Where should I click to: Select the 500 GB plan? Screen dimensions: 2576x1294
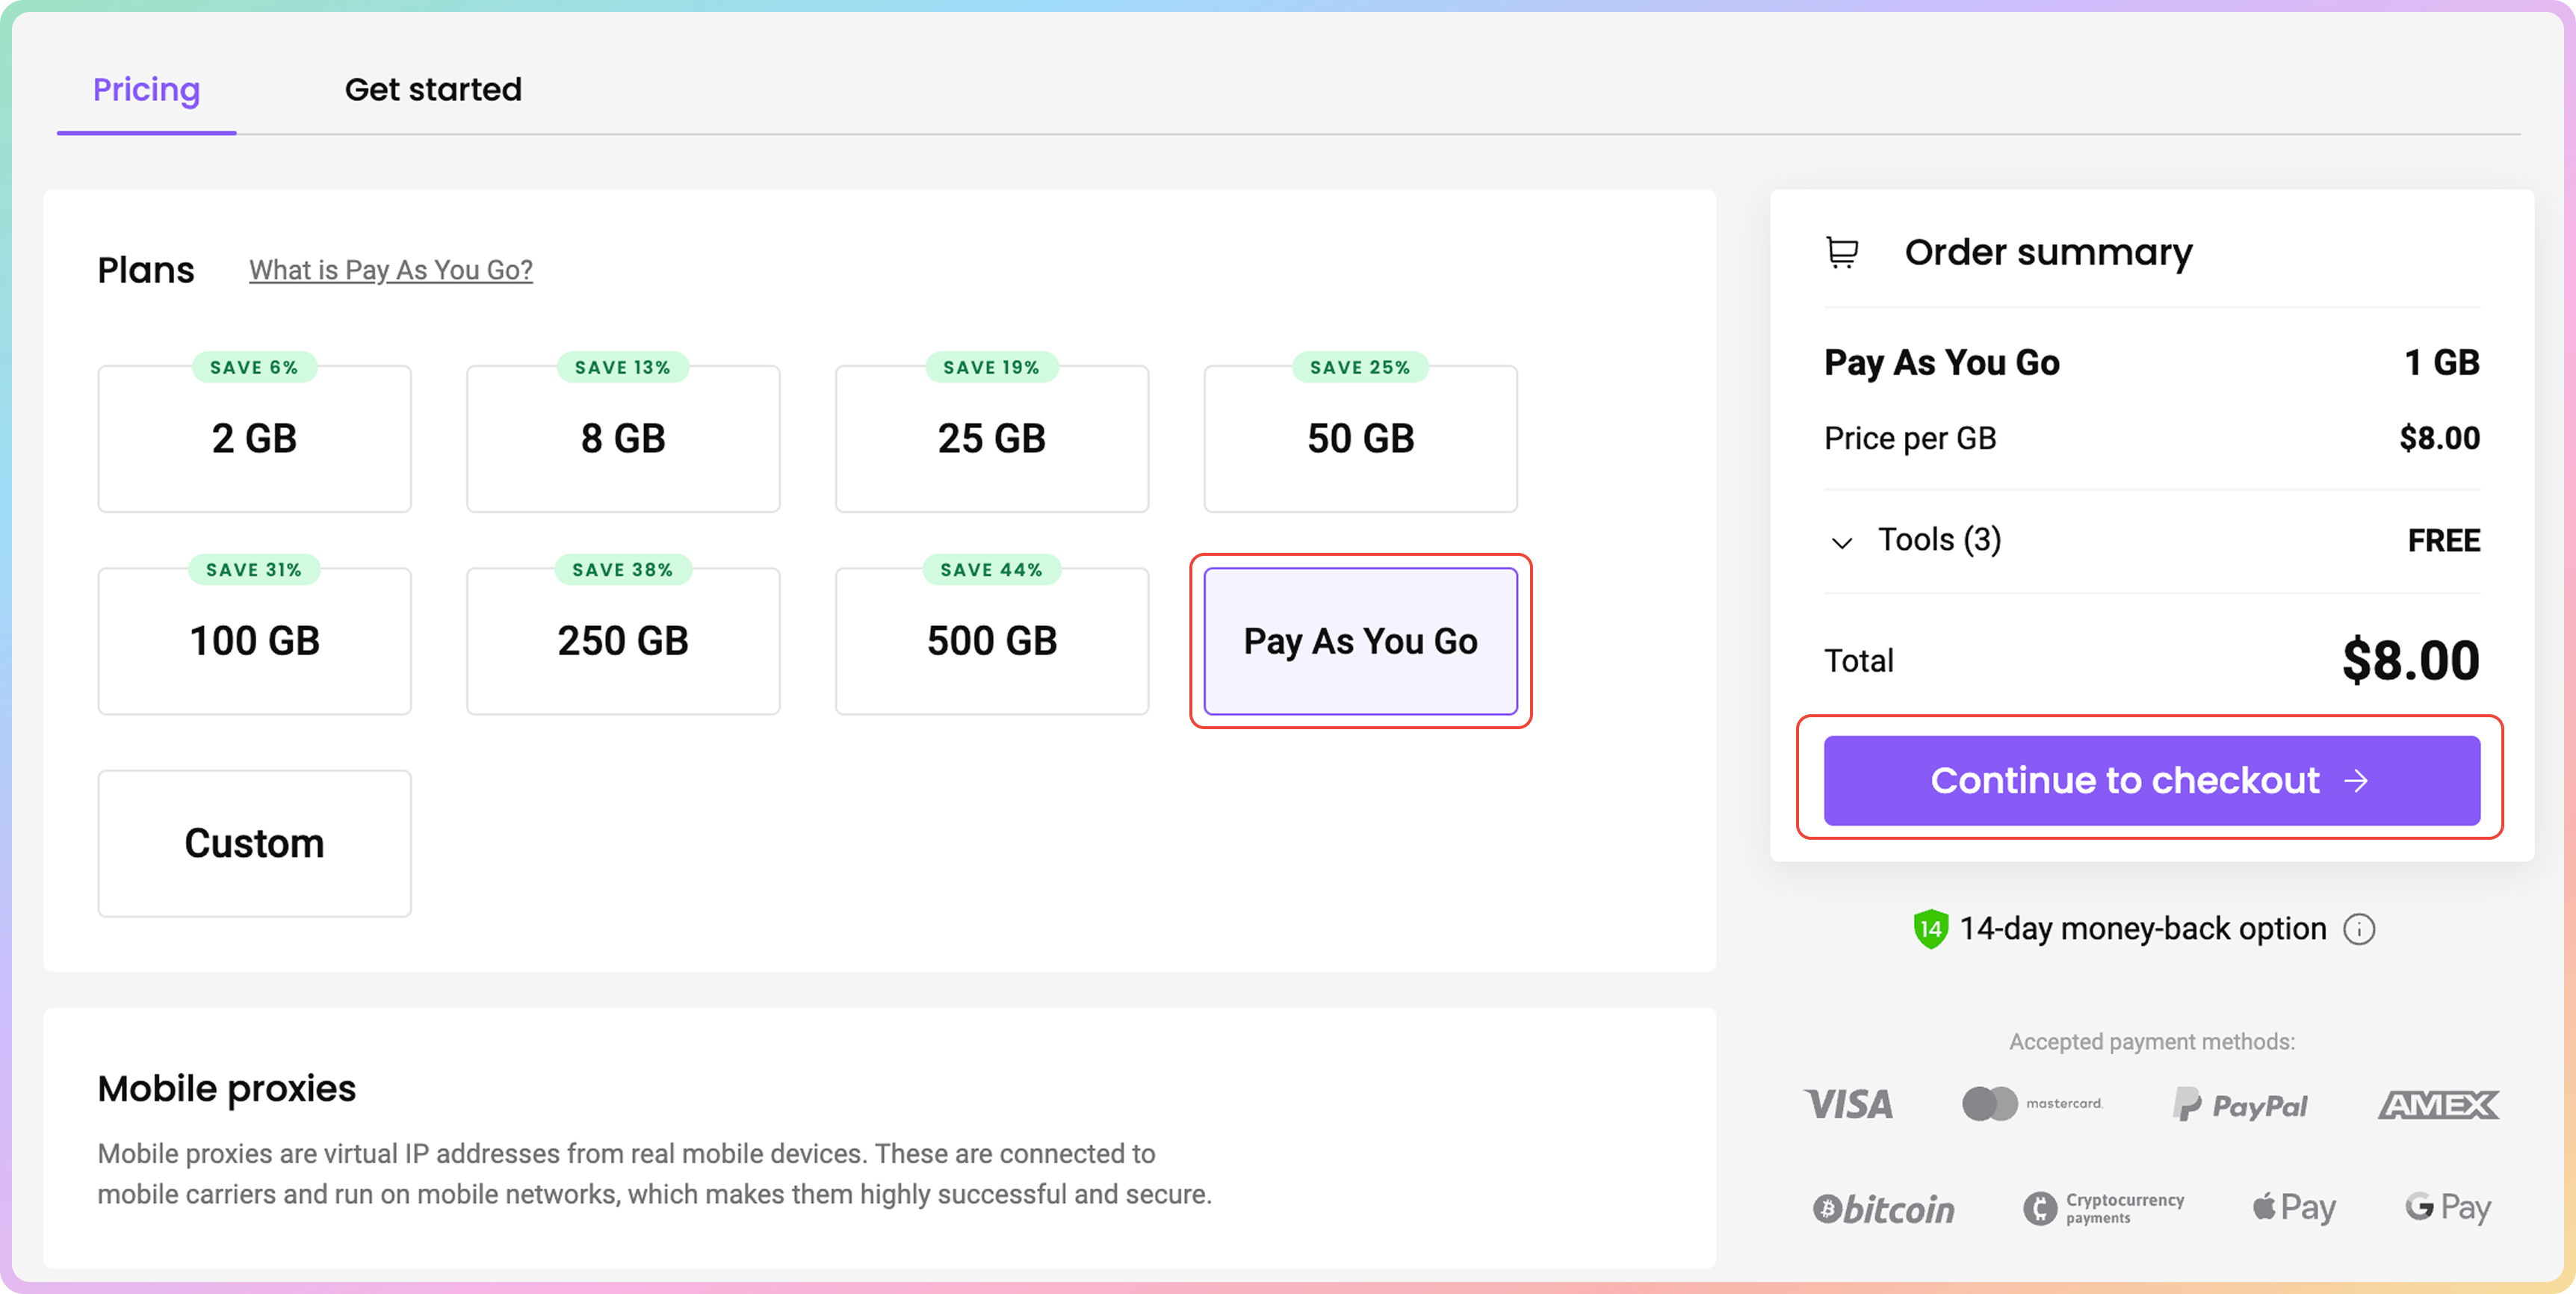coord(991,641)
